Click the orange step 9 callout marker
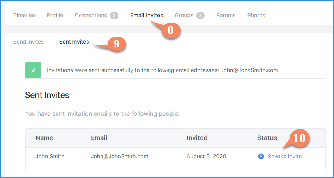This screenshot has width=334, height=178. 116,44
